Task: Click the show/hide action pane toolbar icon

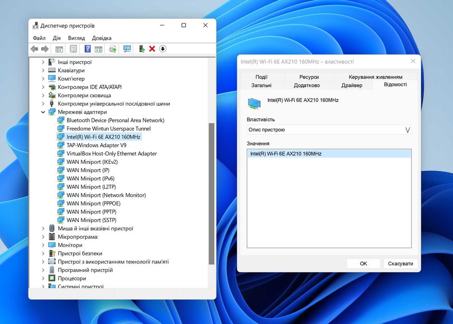Action: [x=99, y=49]
